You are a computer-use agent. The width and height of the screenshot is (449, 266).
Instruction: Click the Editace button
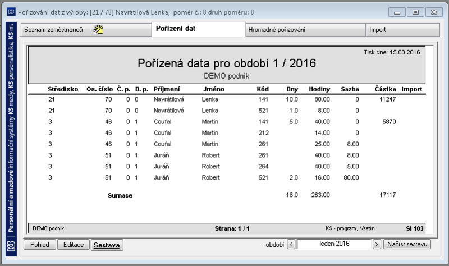[x=74, y=245]
